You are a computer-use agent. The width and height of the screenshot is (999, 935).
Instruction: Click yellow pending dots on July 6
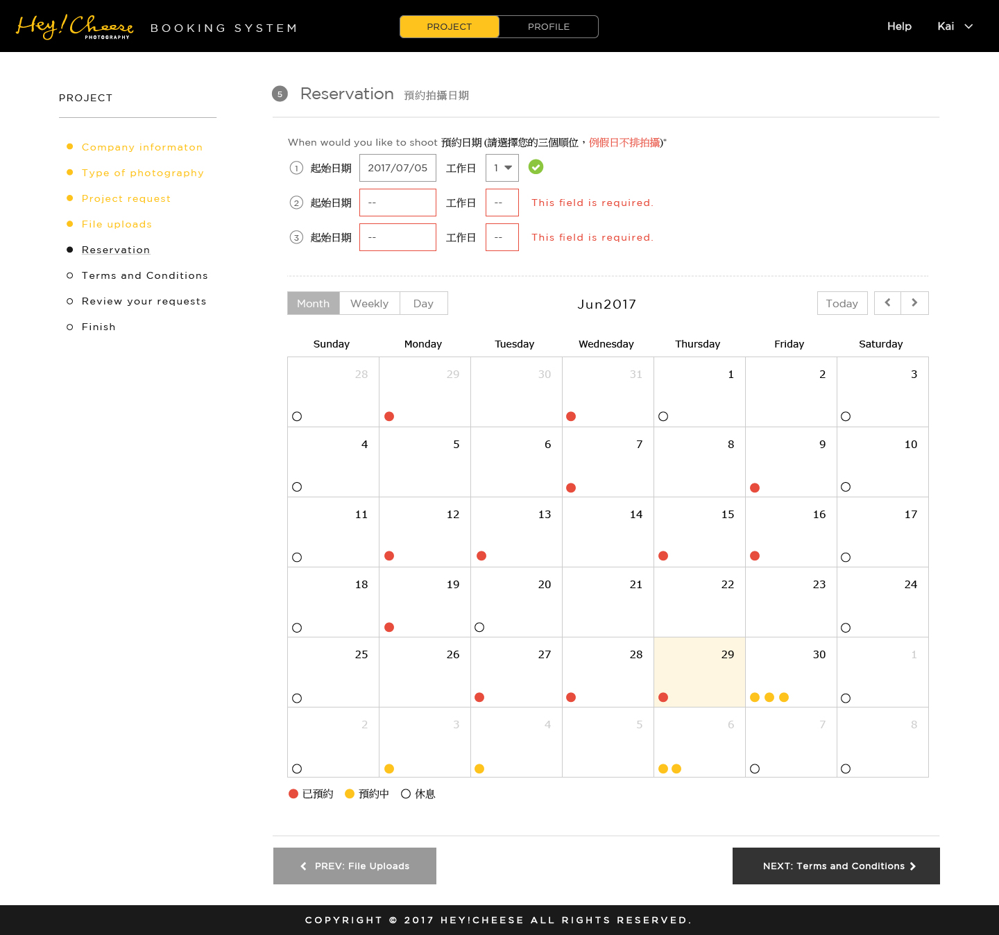670,769
